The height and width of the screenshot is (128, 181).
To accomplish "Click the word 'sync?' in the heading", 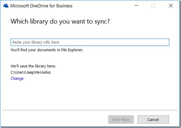I will pos(101,22).
